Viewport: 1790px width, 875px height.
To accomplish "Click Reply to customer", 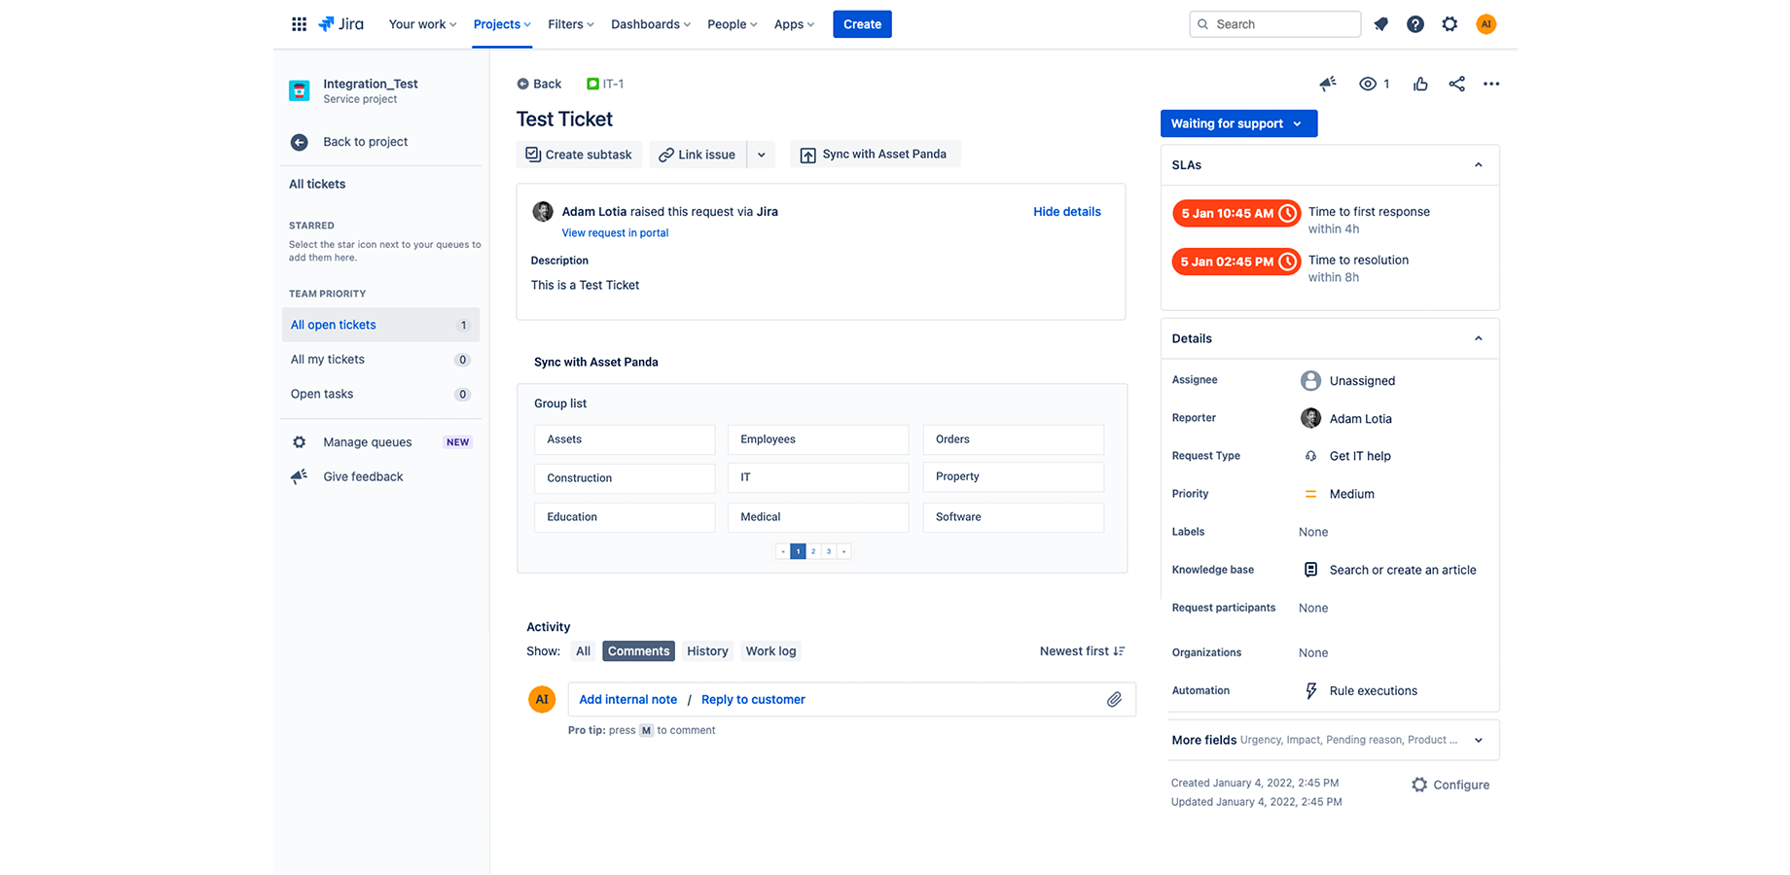I will 753,699.
